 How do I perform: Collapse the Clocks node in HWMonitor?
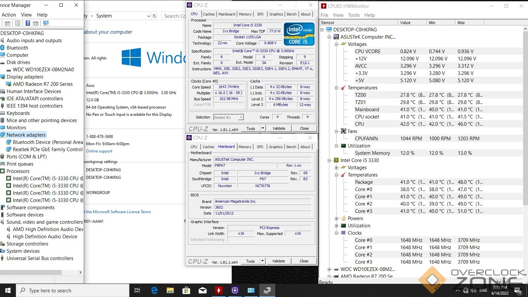[336, 233]
